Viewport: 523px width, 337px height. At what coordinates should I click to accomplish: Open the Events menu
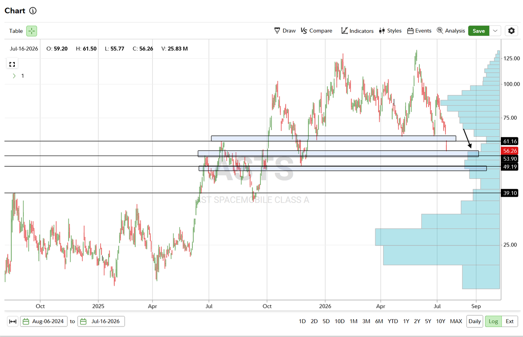pos(419,30)
